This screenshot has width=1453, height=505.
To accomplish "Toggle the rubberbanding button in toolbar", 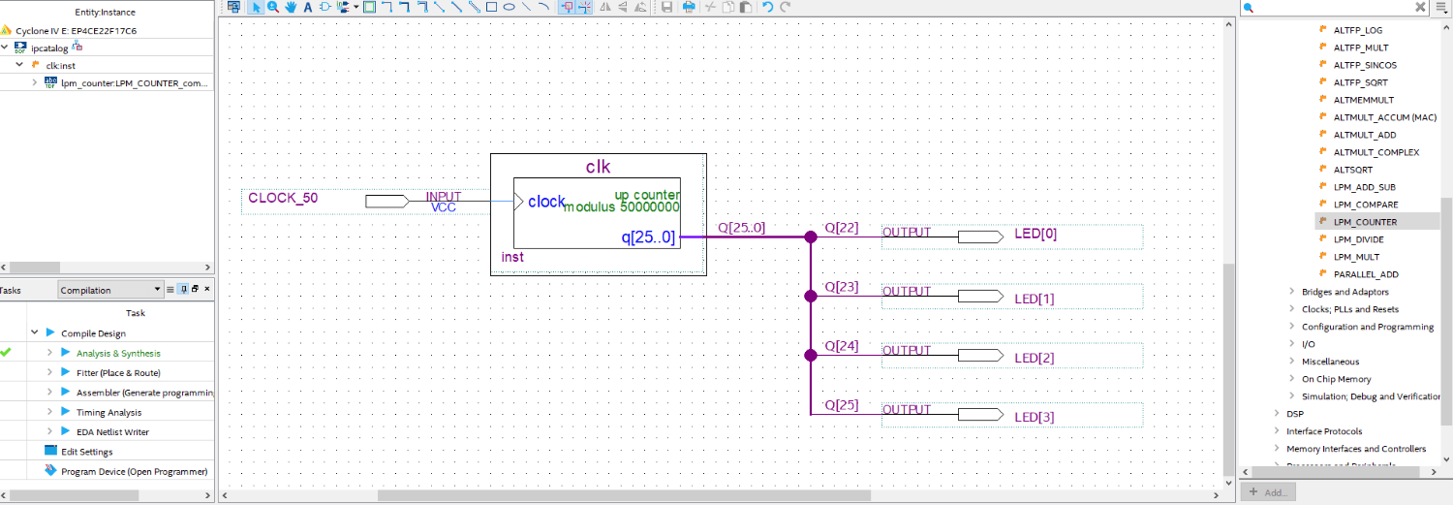I will [568, 7].
